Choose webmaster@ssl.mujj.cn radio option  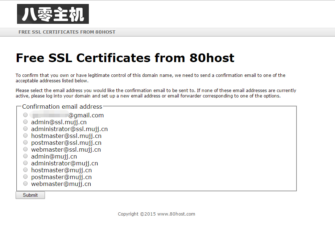pos(25,149)
